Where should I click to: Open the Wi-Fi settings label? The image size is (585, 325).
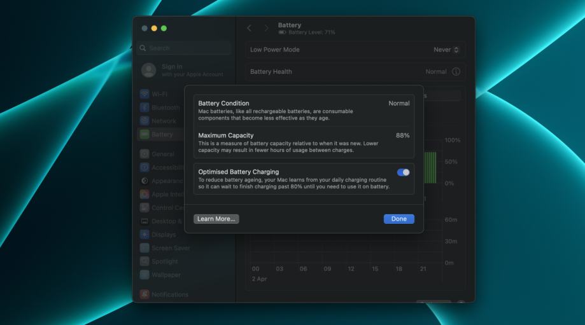tap(159, 94)
